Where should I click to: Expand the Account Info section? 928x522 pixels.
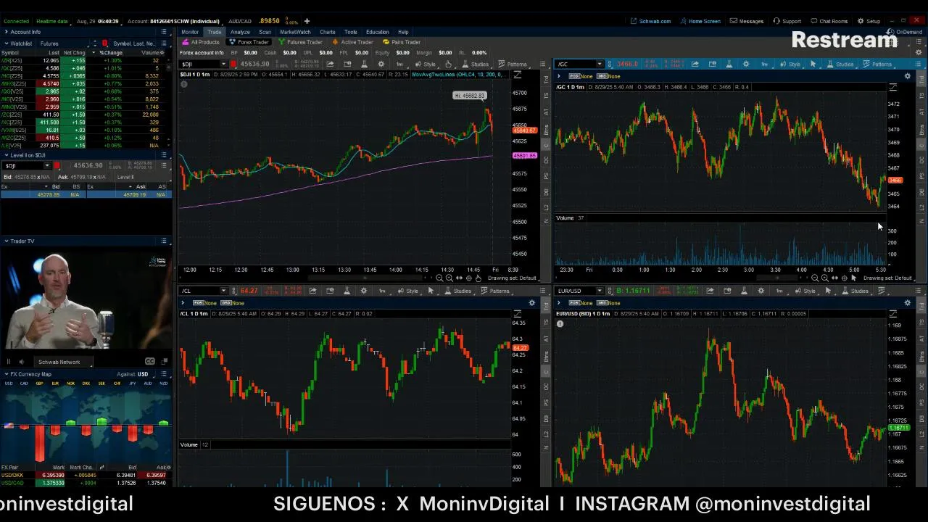pyautogui.click(x=6, y=32)
